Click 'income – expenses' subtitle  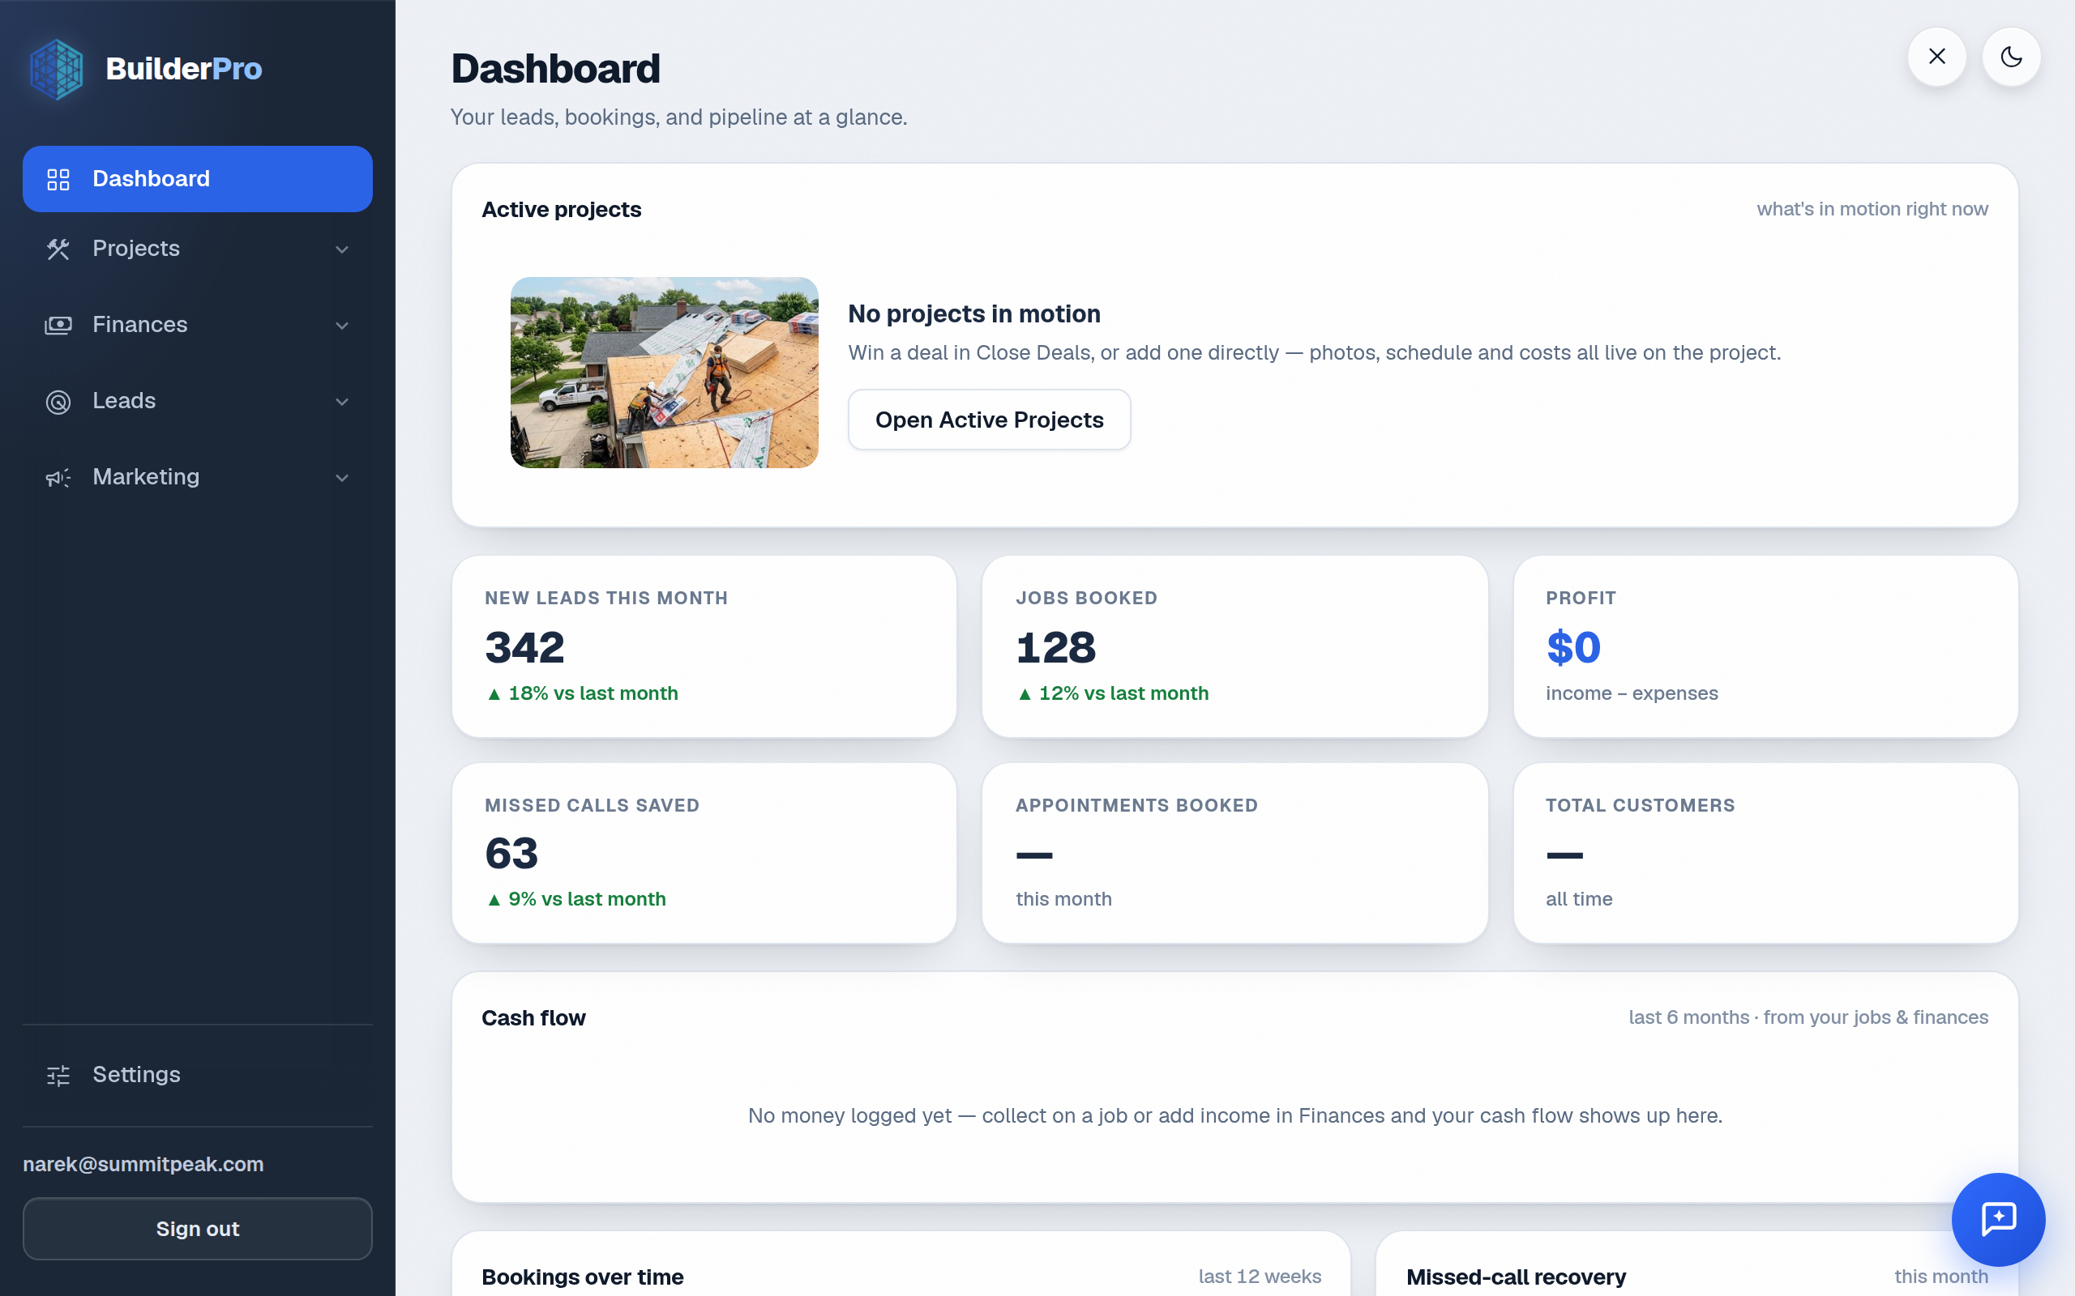click(x=1631, y=693)
